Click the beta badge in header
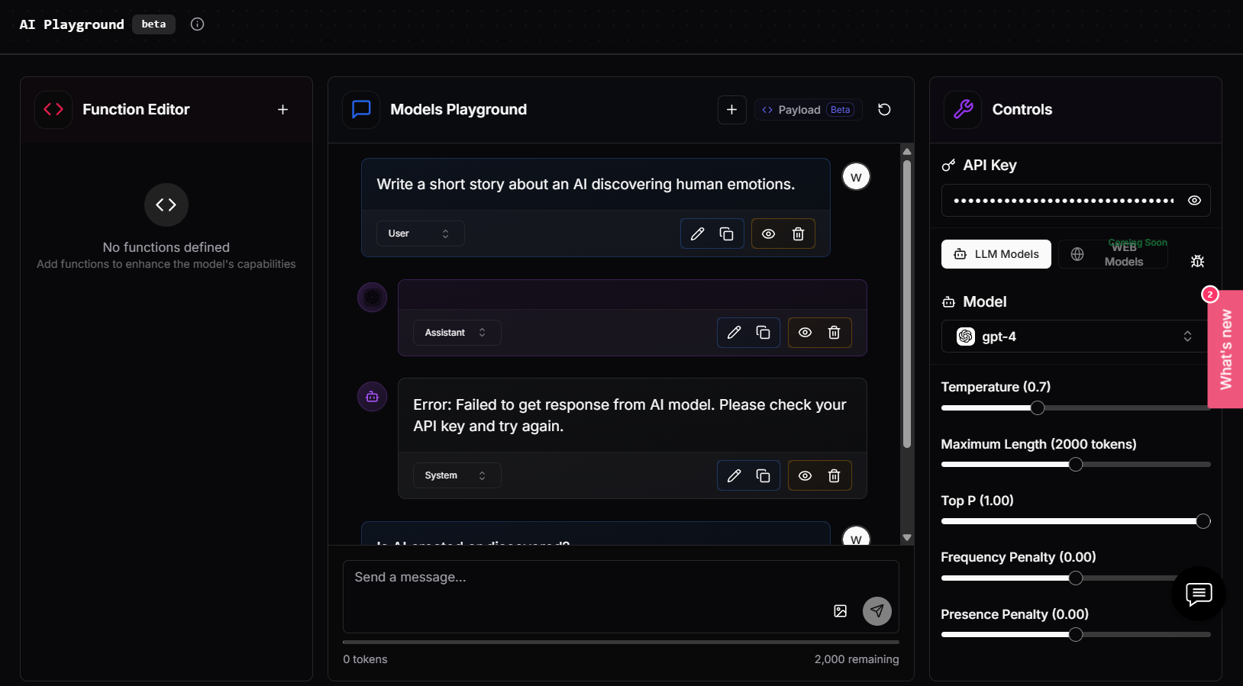Screen dimensions: 1243x686 pos(153,24)
